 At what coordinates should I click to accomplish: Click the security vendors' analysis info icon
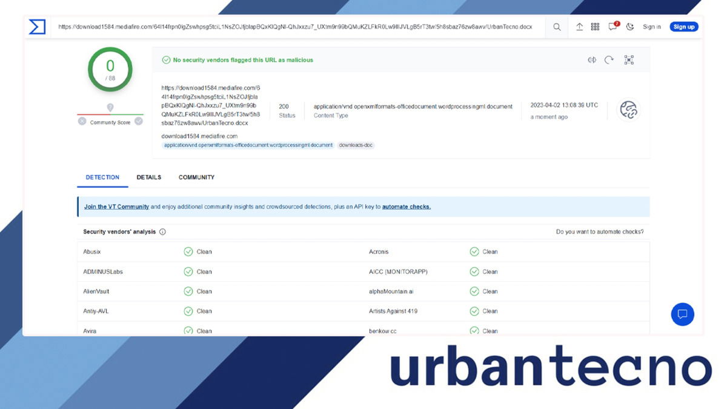coord(162,232)
